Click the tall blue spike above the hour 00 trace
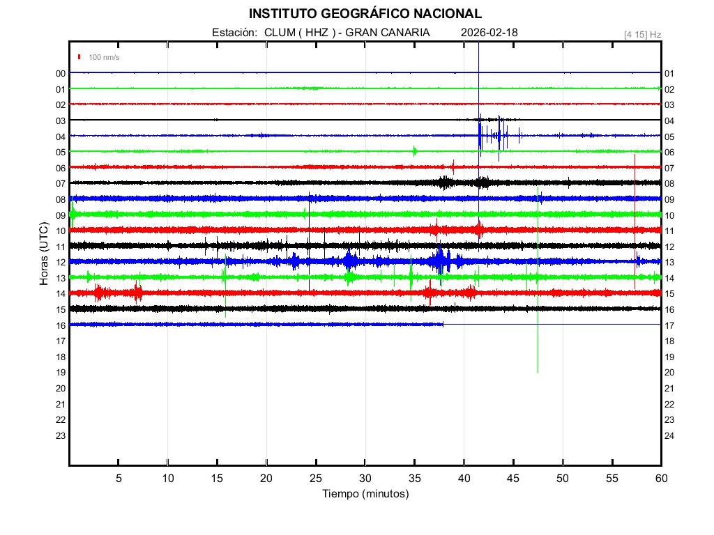Image resolution: width=714 pixels, height=535 pixels. 478,56
